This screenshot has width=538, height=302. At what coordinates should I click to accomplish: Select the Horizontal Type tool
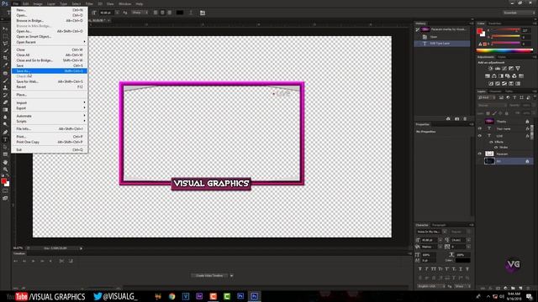click(x=5, y=140)
